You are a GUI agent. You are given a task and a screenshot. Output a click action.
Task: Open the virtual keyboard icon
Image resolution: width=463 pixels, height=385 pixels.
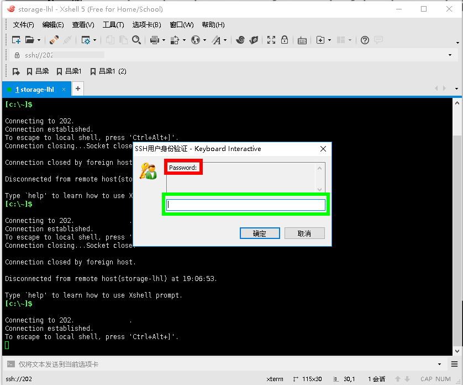point(302,40)
